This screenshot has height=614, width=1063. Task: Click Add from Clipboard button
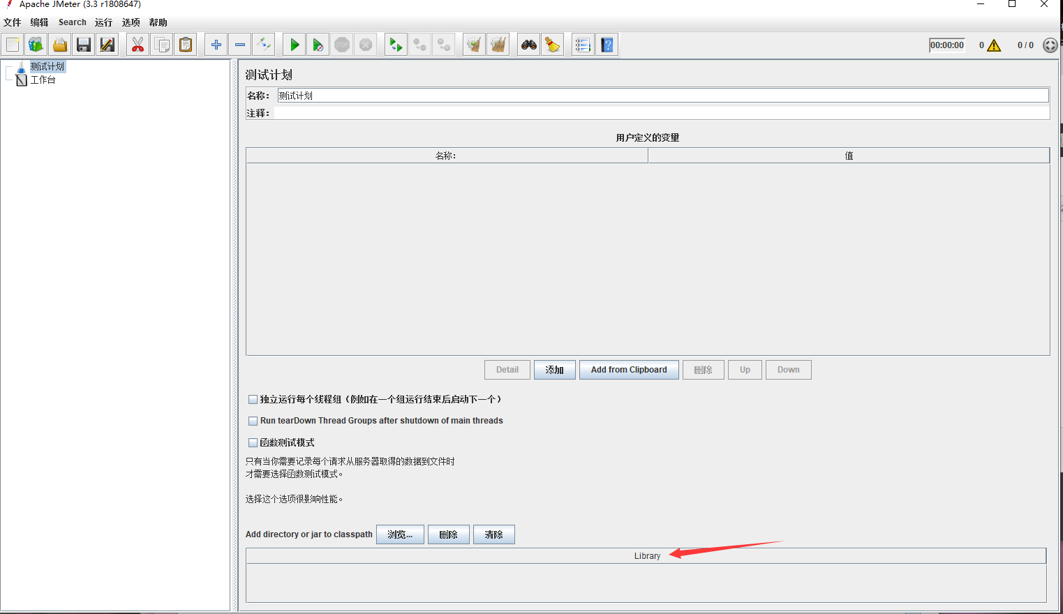click(628, 369)
